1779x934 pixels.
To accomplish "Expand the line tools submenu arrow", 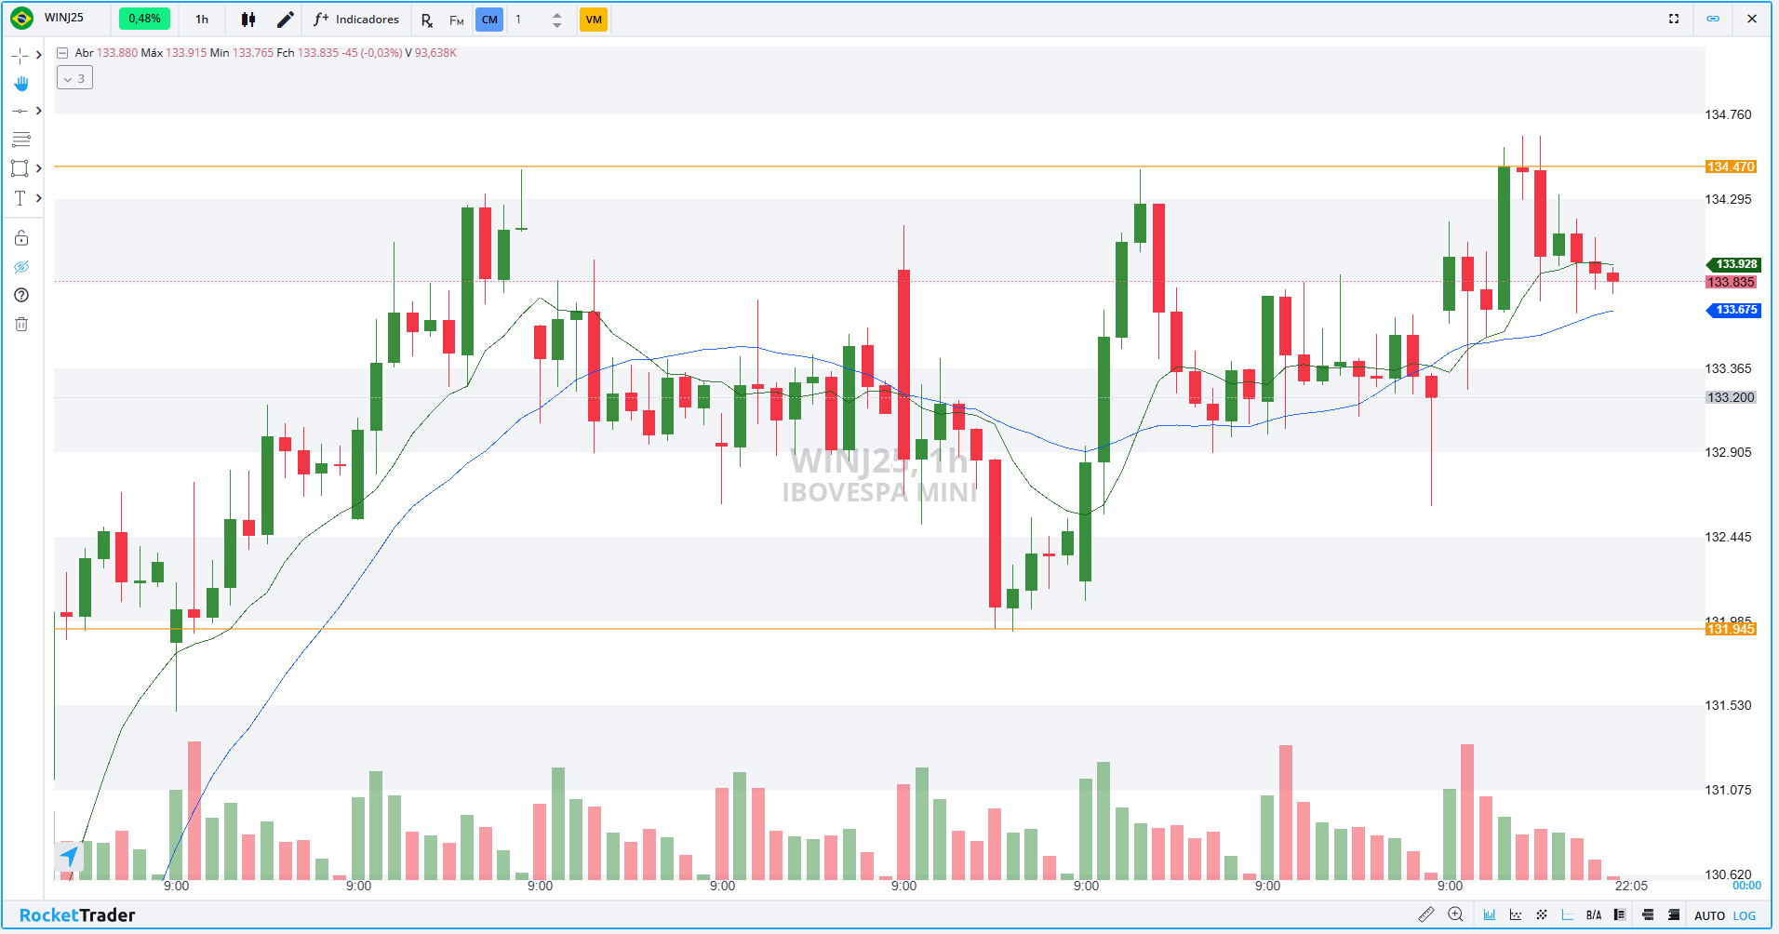I will [x=38, y=111].
